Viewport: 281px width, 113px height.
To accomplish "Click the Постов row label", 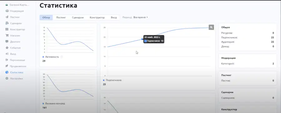I will [226, 81].
